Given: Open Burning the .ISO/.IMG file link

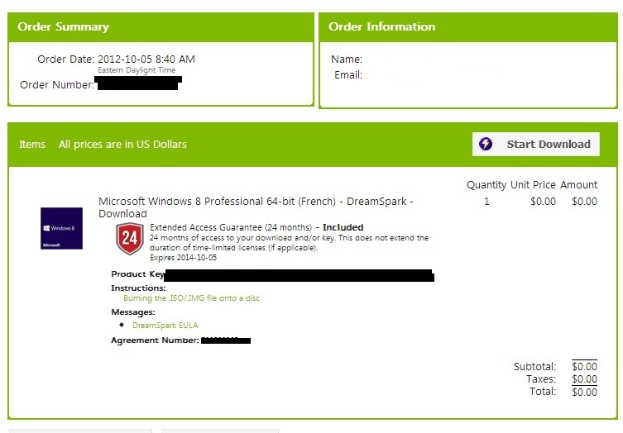Looking at the screenshot, I should click(191, 298).
